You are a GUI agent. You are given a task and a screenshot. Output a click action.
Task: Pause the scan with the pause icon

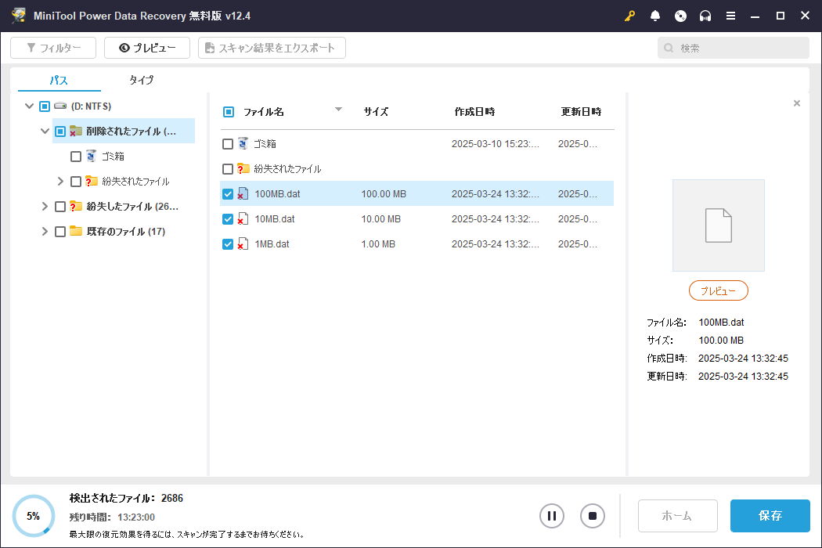(x=552, y=516)
